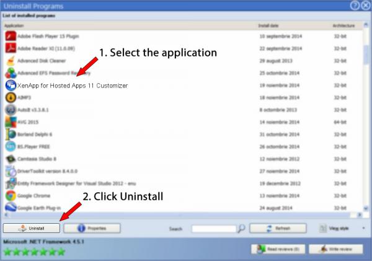Click the BS.Player FREE icon

click(11, 146)
